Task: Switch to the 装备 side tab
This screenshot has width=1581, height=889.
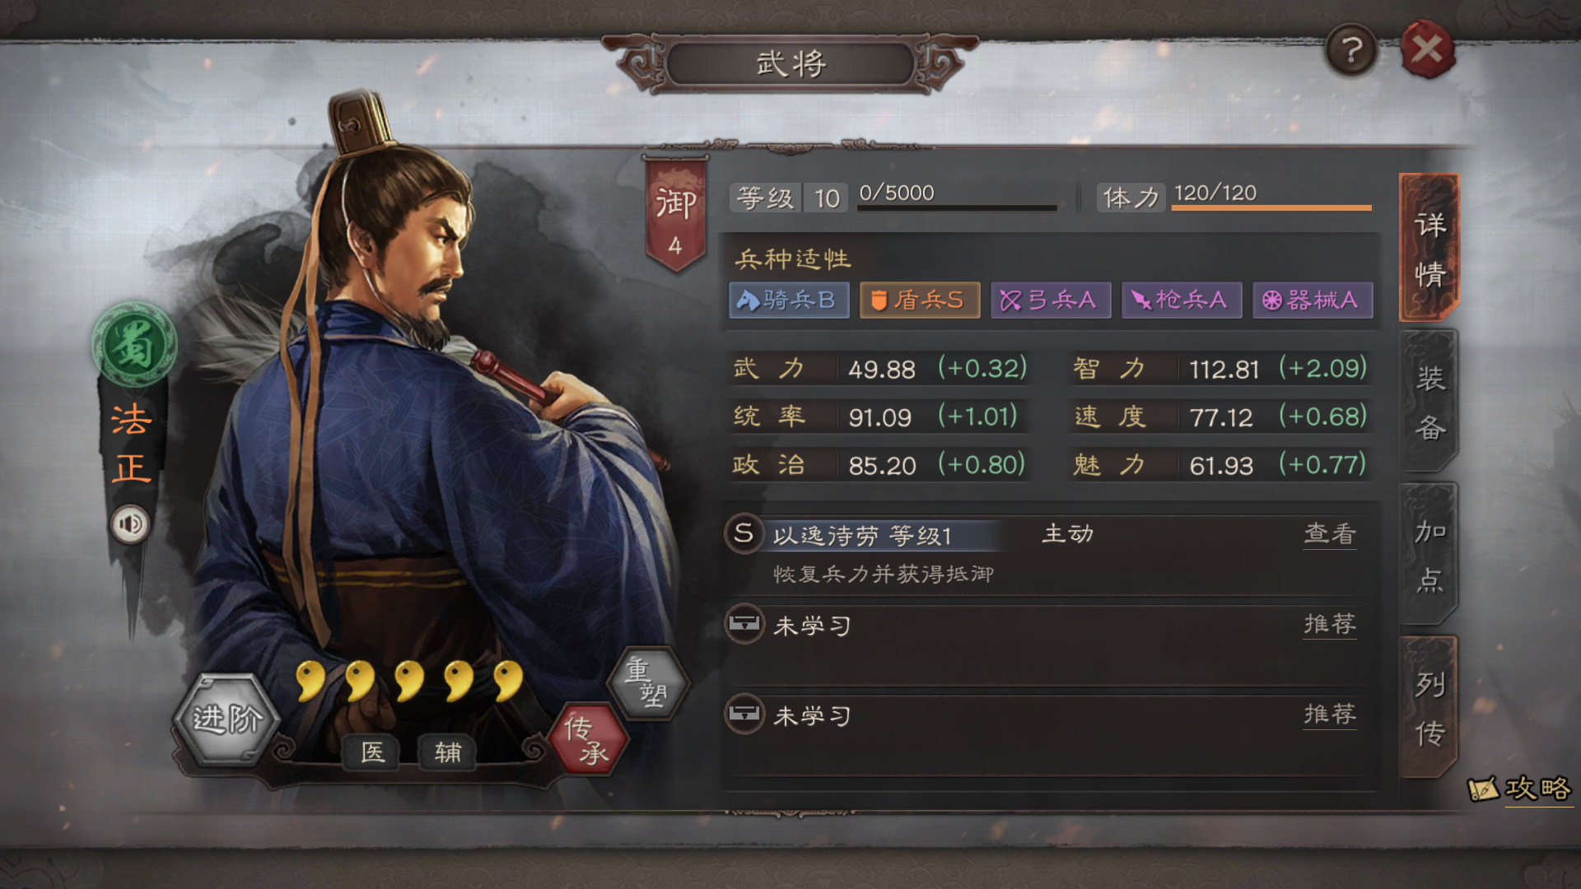Action: (x=1429, y=402)
